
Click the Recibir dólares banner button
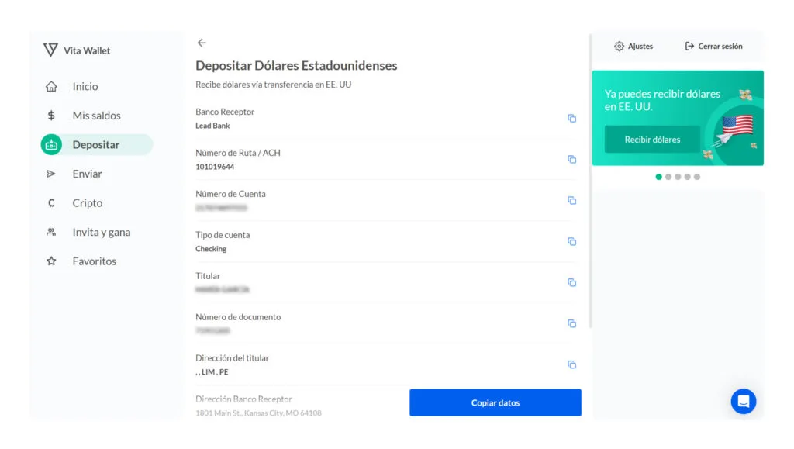(x=652, y=140)
